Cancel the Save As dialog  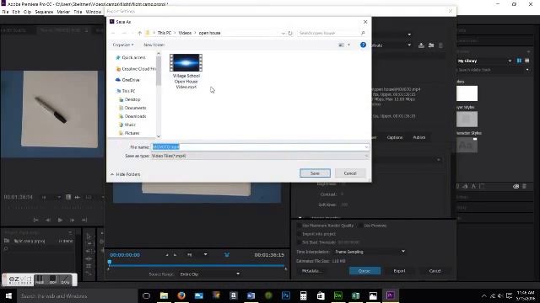(350, 173)
